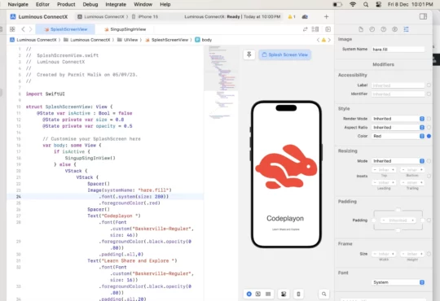The image size is (440, 301).
Task: Click the refresh canvas arrows icon
Action: point(305,29)
